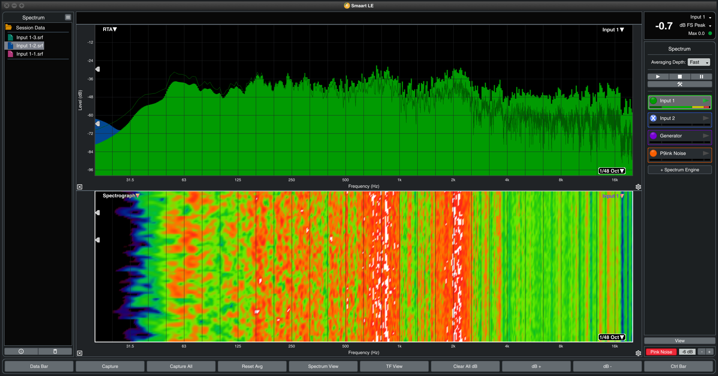Open the Spectrograph graph type dropdown
718x376 pixels.
pos(121,195)
